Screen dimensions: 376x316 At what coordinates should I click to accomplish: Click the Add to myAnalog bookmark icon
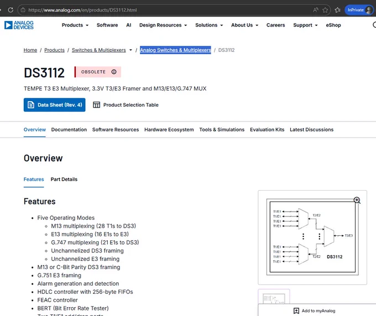coord(296,310)
